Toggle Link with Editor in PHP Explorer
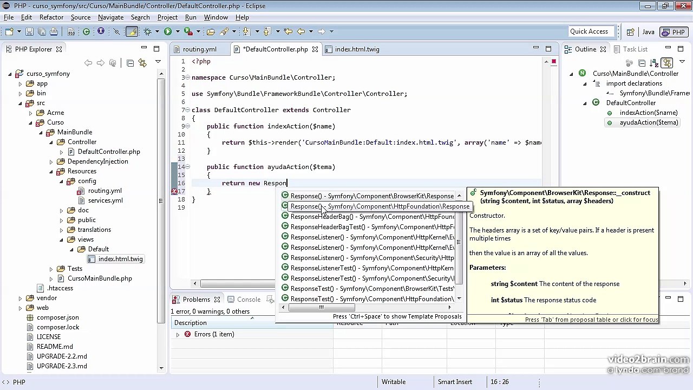 point(142,63)
